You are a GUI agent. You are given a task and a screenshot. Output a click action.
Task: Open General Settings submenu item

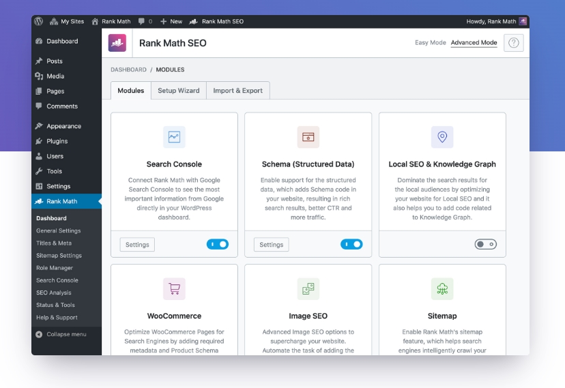[59, 230]
